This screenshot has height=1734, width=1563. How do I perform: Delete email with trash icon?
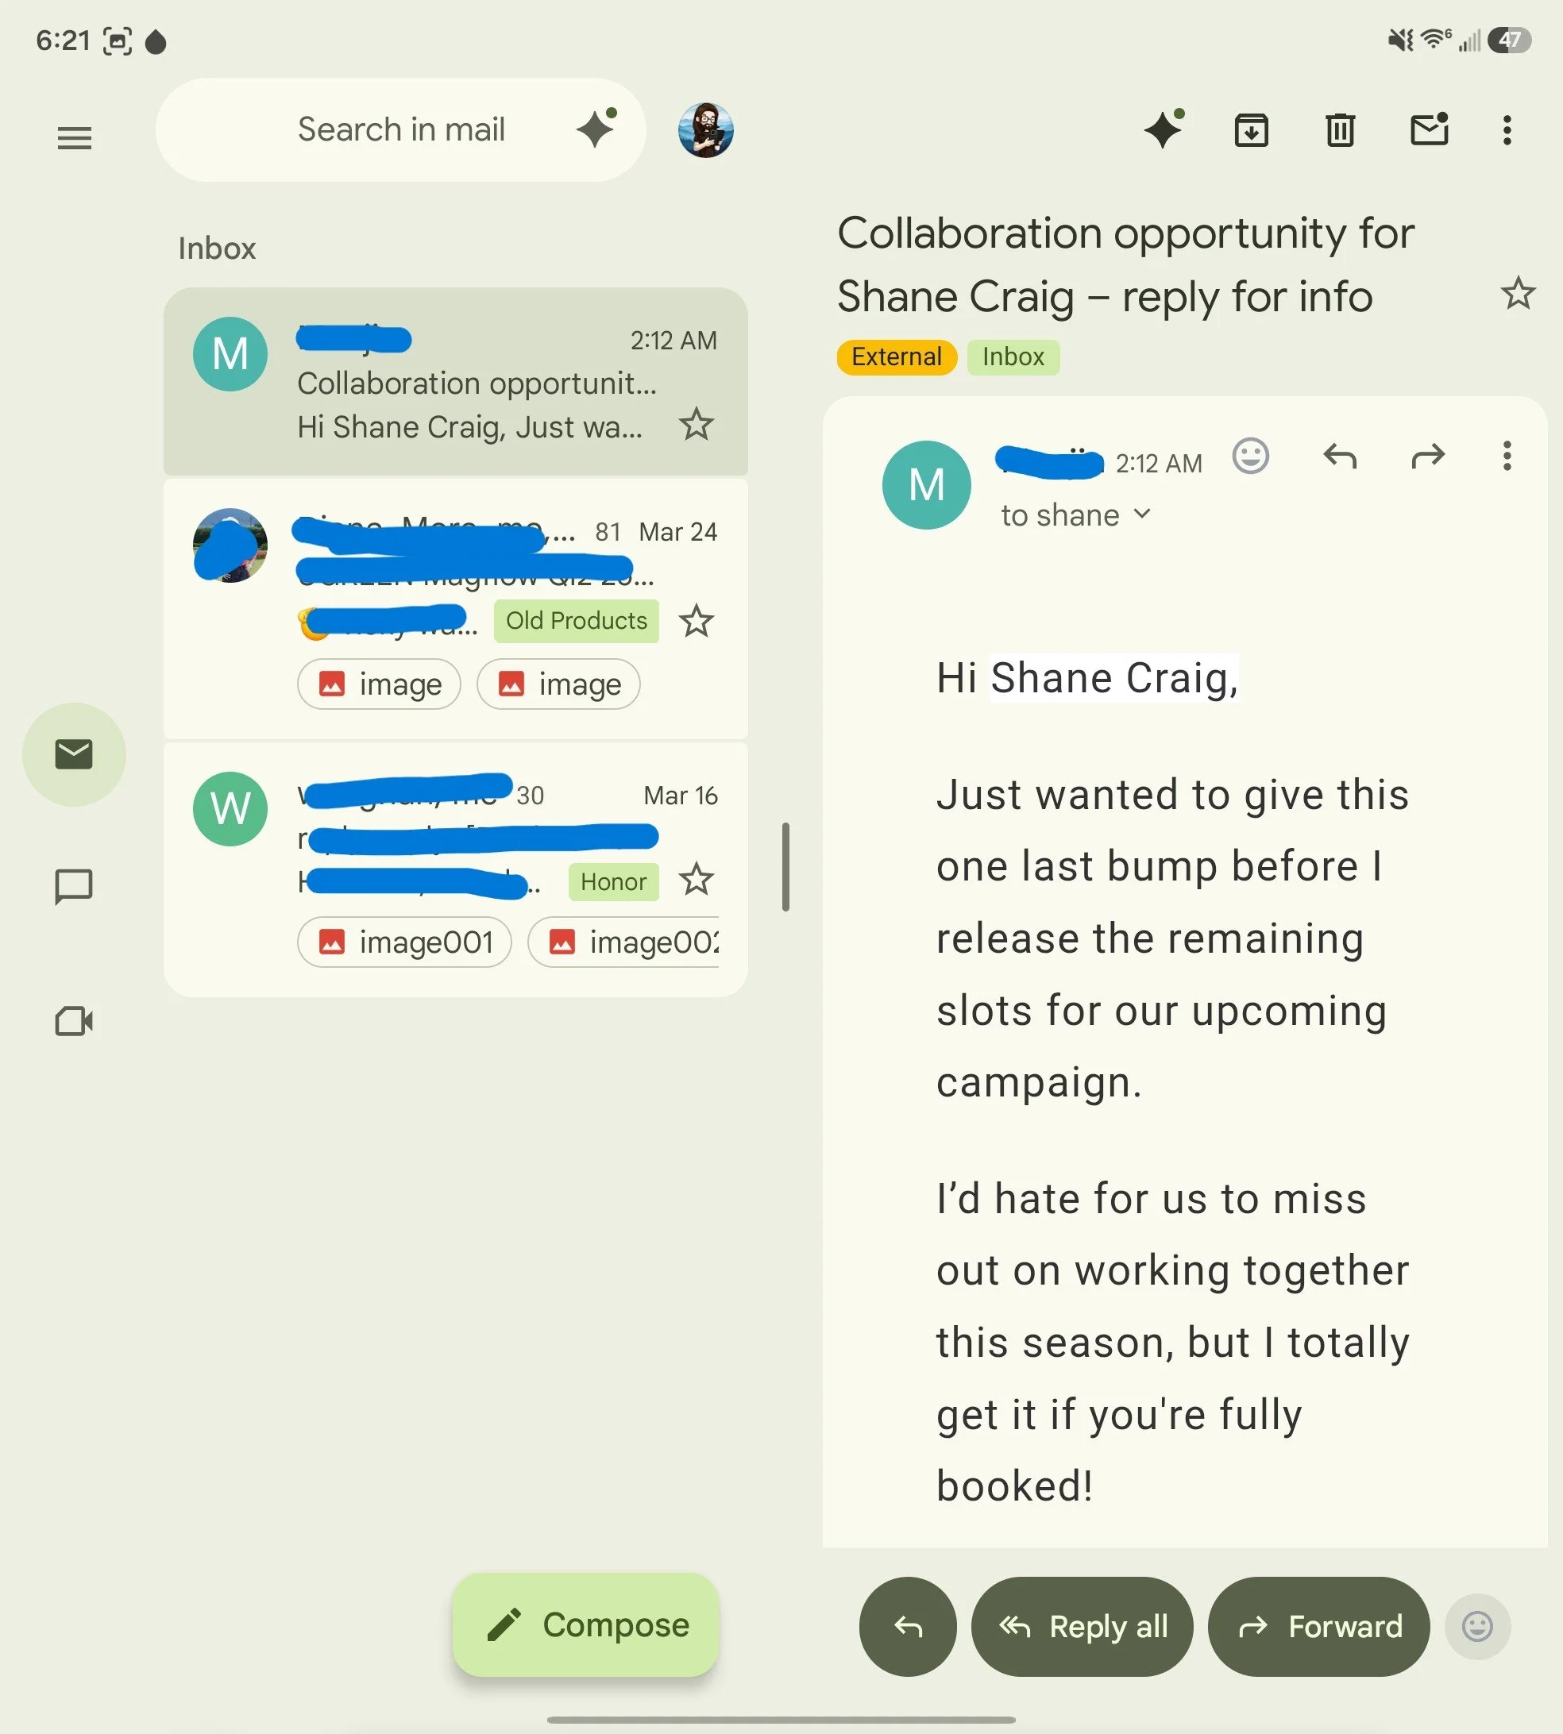pyautogui.click(x=1340, y=130)
